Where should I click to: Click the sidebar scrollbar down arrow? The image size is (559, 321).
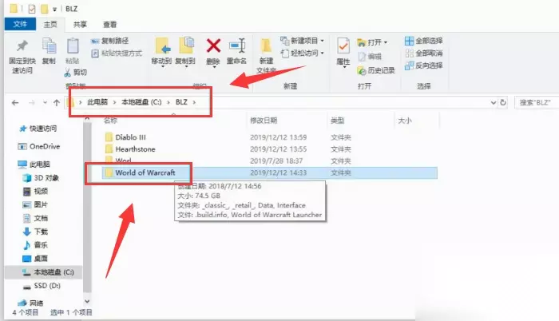click(87, 302)
